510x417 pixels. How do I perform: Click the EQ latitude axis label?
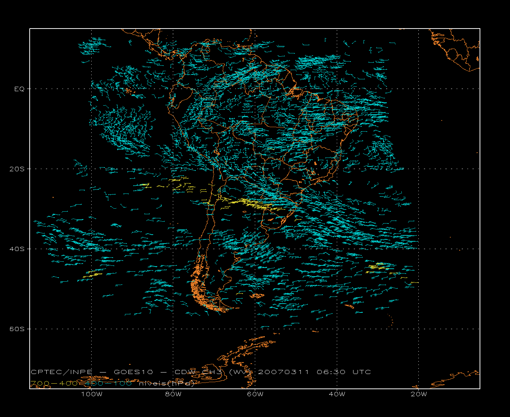point(19,89)
